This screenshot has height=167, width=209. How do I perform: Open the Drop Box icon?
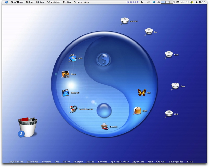coord(104,126)
